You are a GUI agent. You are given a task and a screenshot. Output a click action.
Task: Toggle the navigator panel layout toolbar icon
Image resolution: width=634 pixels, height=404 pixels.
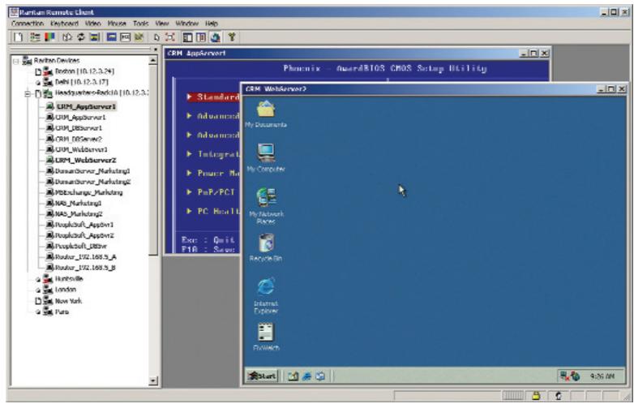[x=187, y=37]
